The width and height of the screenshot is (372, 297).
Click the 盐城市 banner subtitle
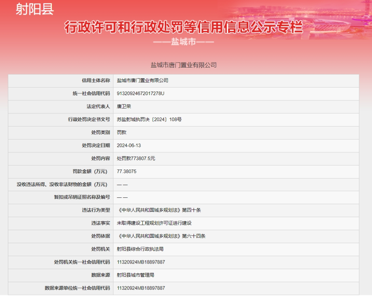[x=183, y=42]
